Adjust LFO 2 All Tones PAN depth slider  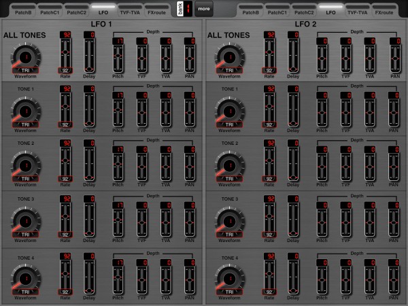pos(395,58)
